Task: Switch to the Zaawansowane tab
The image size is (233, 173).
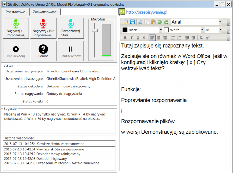Action: (x=45, y=12)
